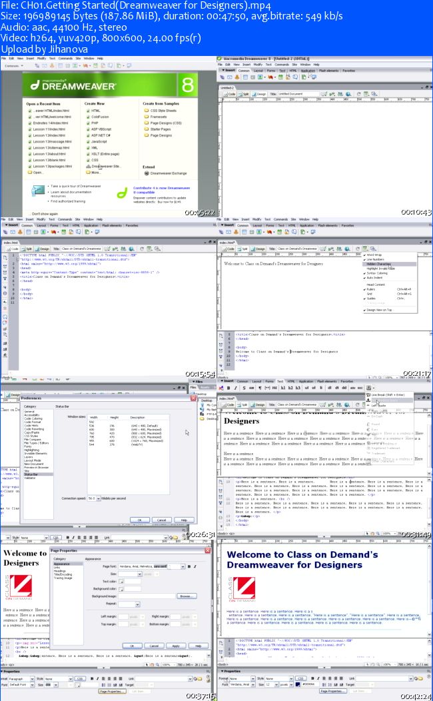Viewport: 433px width, 701px height.
Task: Click the Page Designs folder icon
Action: pos(147,135)
